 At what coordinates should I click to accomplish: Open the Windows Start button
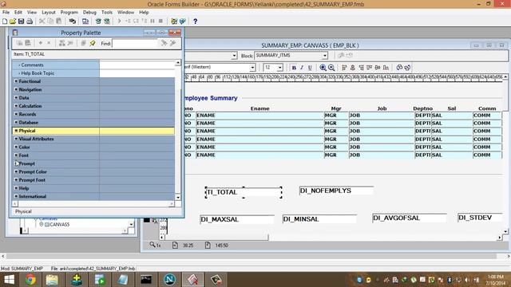point(9,280)
